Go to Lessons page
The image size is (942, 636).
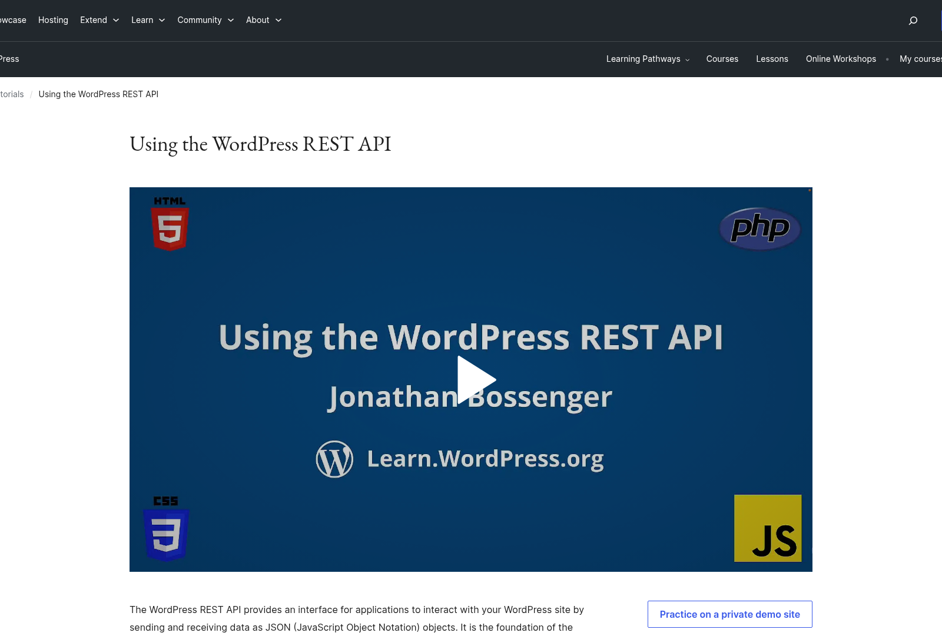(772, 59)
